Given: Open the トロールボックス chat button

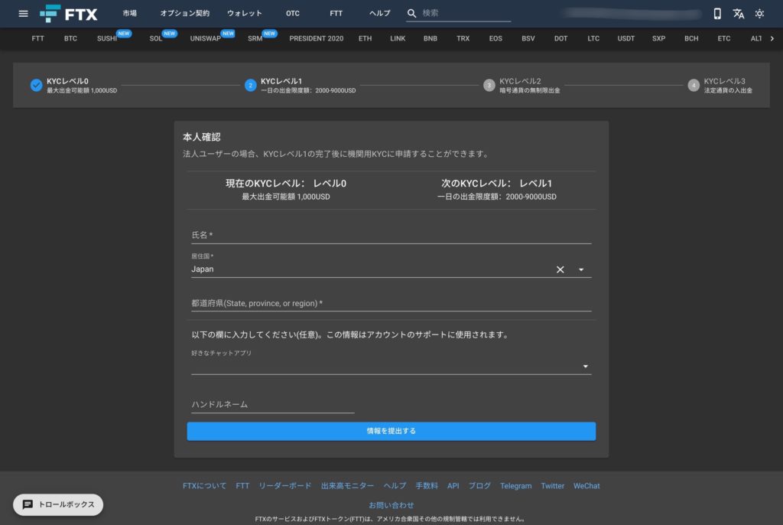Looking at the screenshot, I should point(58,504).
